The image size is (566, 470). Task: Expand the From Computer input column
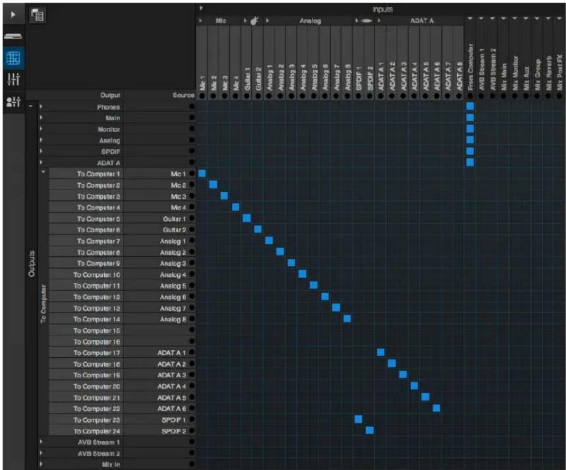(x=470, y=18)
